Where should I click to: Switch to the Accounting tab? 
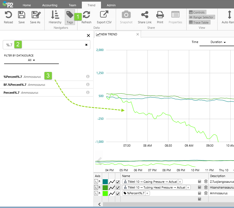(x=50, y=5)
